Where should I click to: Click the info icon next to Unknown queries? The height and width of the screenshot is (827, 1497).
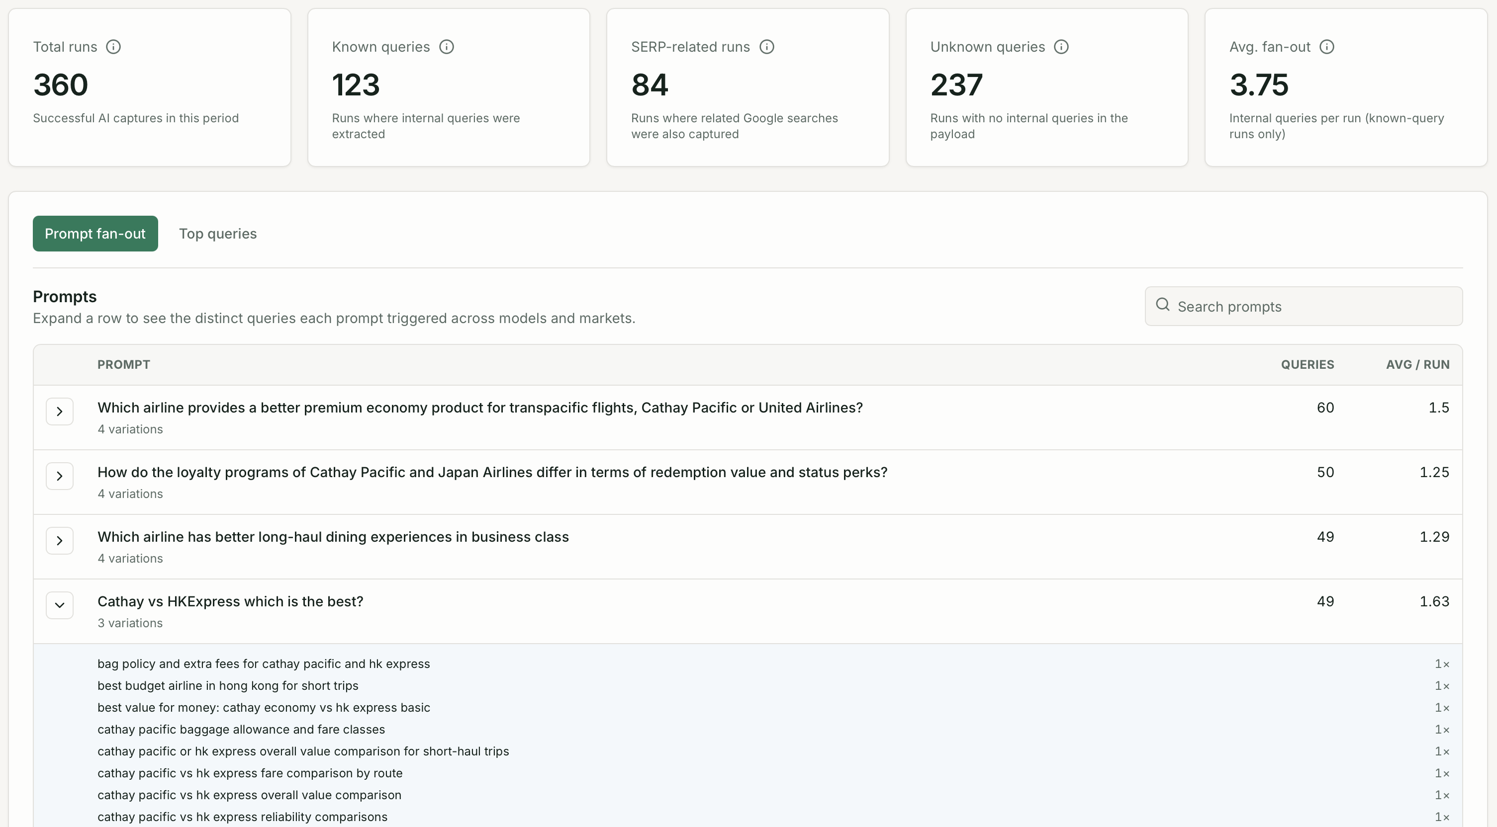[1061, 46]
